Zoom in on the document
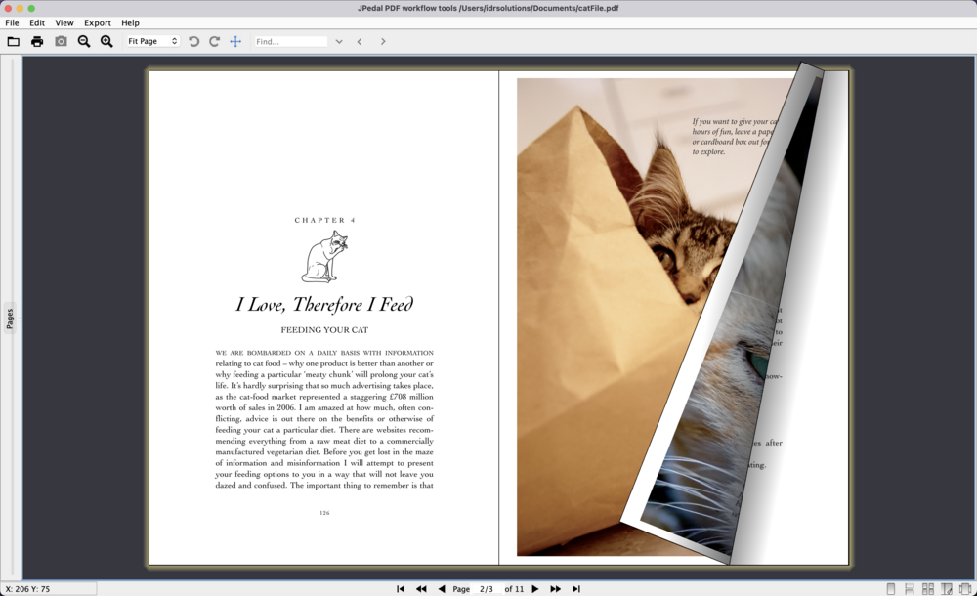977x596 pixels. click(106, 41)
